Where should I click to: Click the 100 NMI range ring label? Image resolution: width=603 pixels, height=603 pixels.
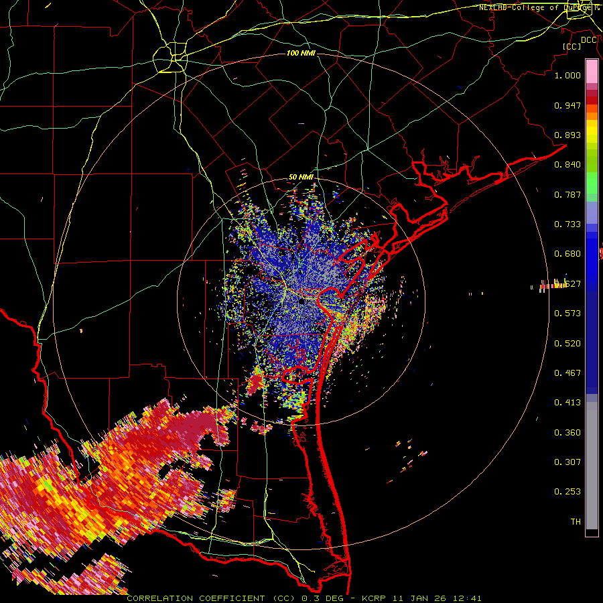(301, 53)
